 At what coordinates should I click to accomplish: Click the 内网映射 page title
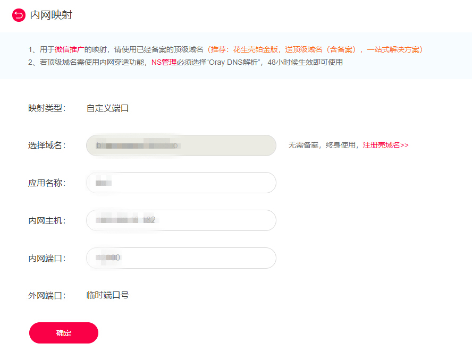tap(51, 15)
